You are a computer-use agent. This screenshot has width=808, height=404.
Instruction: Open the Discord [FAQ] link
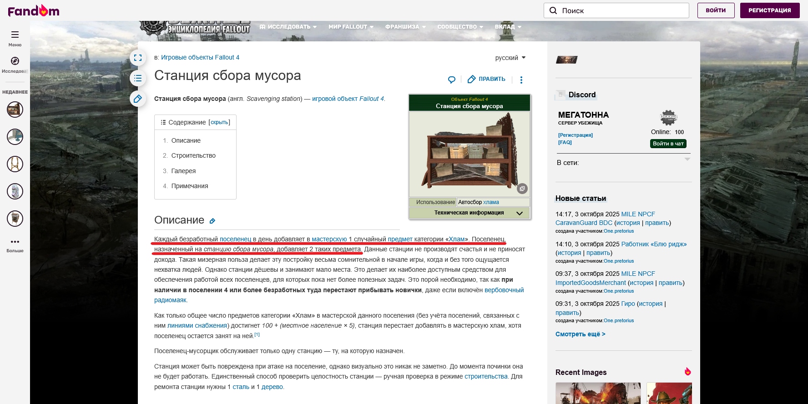pyautogui.click(x=565, y=142)
